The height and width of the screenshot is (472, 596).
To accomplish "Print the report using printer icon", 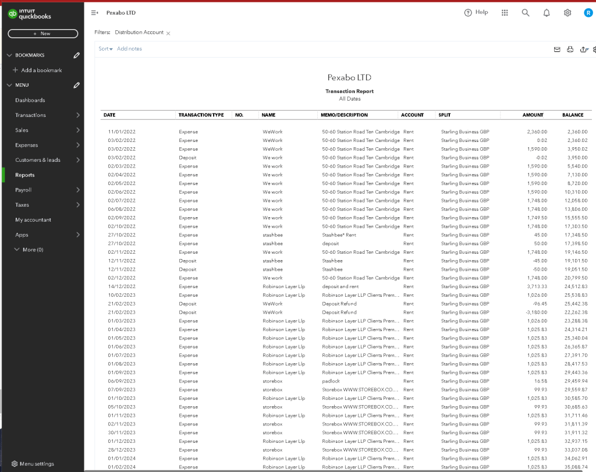I will (x=570, y=49).
